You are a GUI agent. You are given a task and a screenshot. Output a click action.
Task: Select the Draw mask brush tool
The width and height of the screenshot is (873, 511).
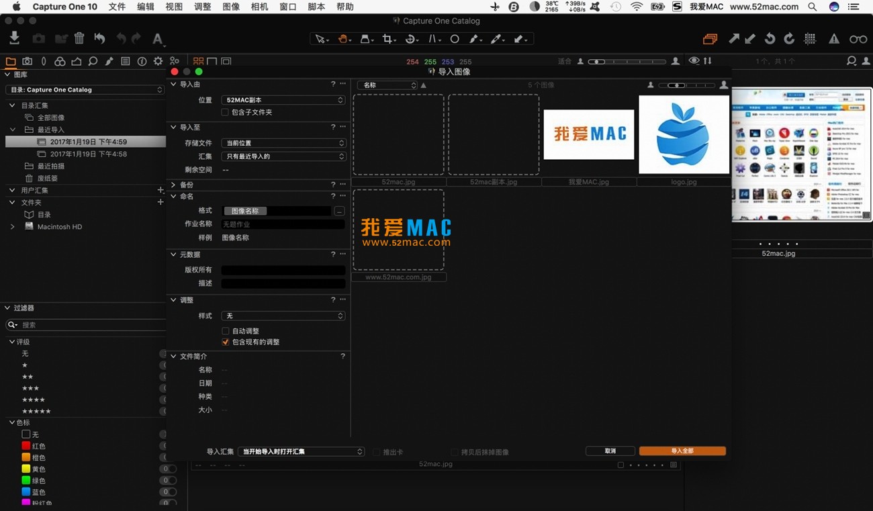click(x=475, y=39)
